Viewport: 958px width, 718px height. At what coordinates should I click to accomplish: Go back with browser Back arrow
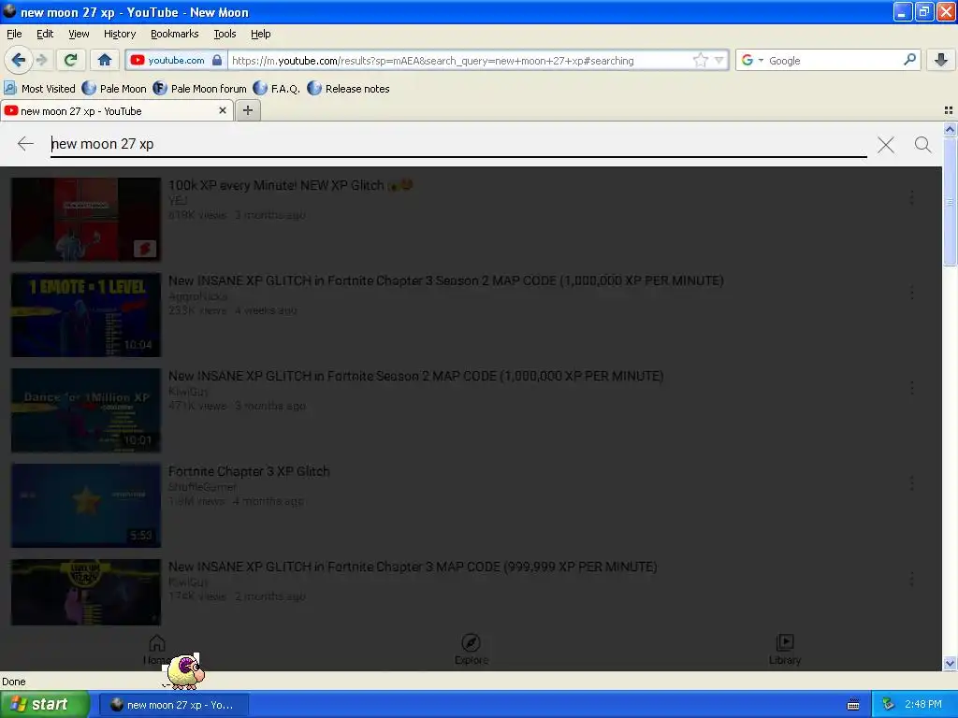[18, 60]
